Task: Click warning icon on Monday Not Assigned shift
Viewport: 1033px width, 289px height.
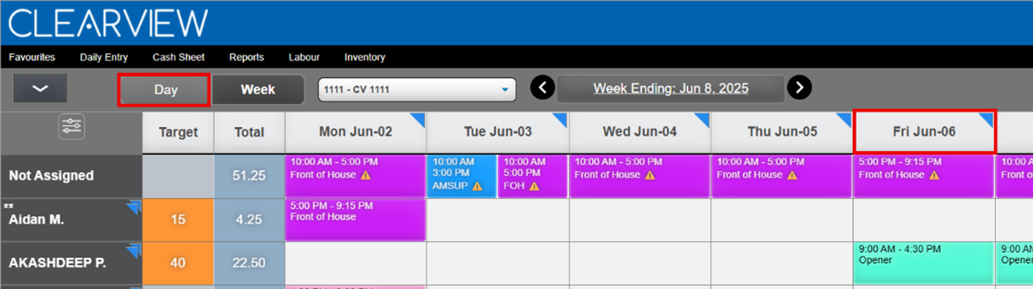Action: coord(366,175)
